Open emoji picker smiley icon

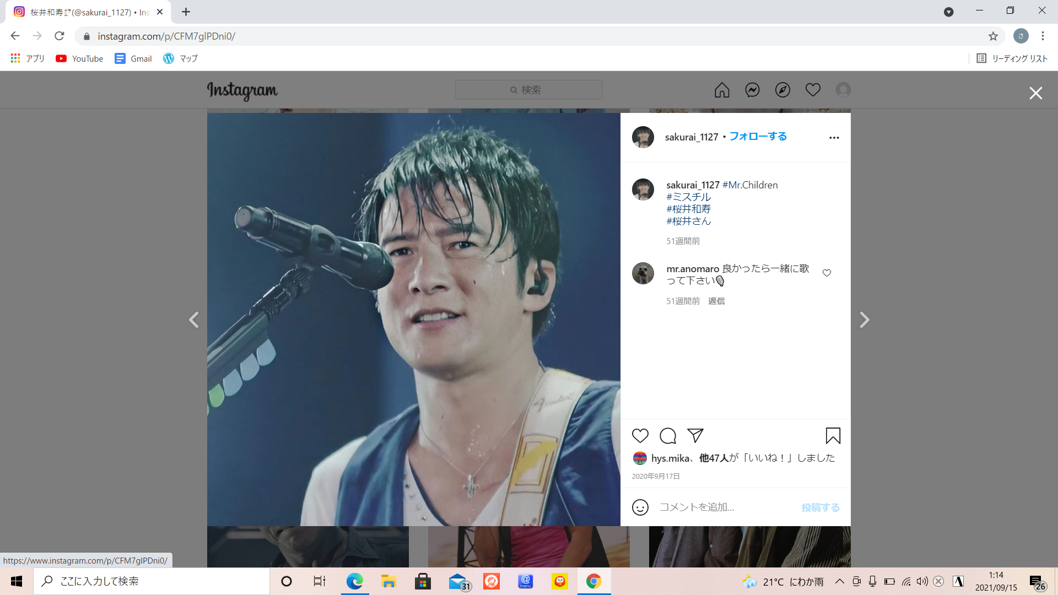click(x=640, y=507)
